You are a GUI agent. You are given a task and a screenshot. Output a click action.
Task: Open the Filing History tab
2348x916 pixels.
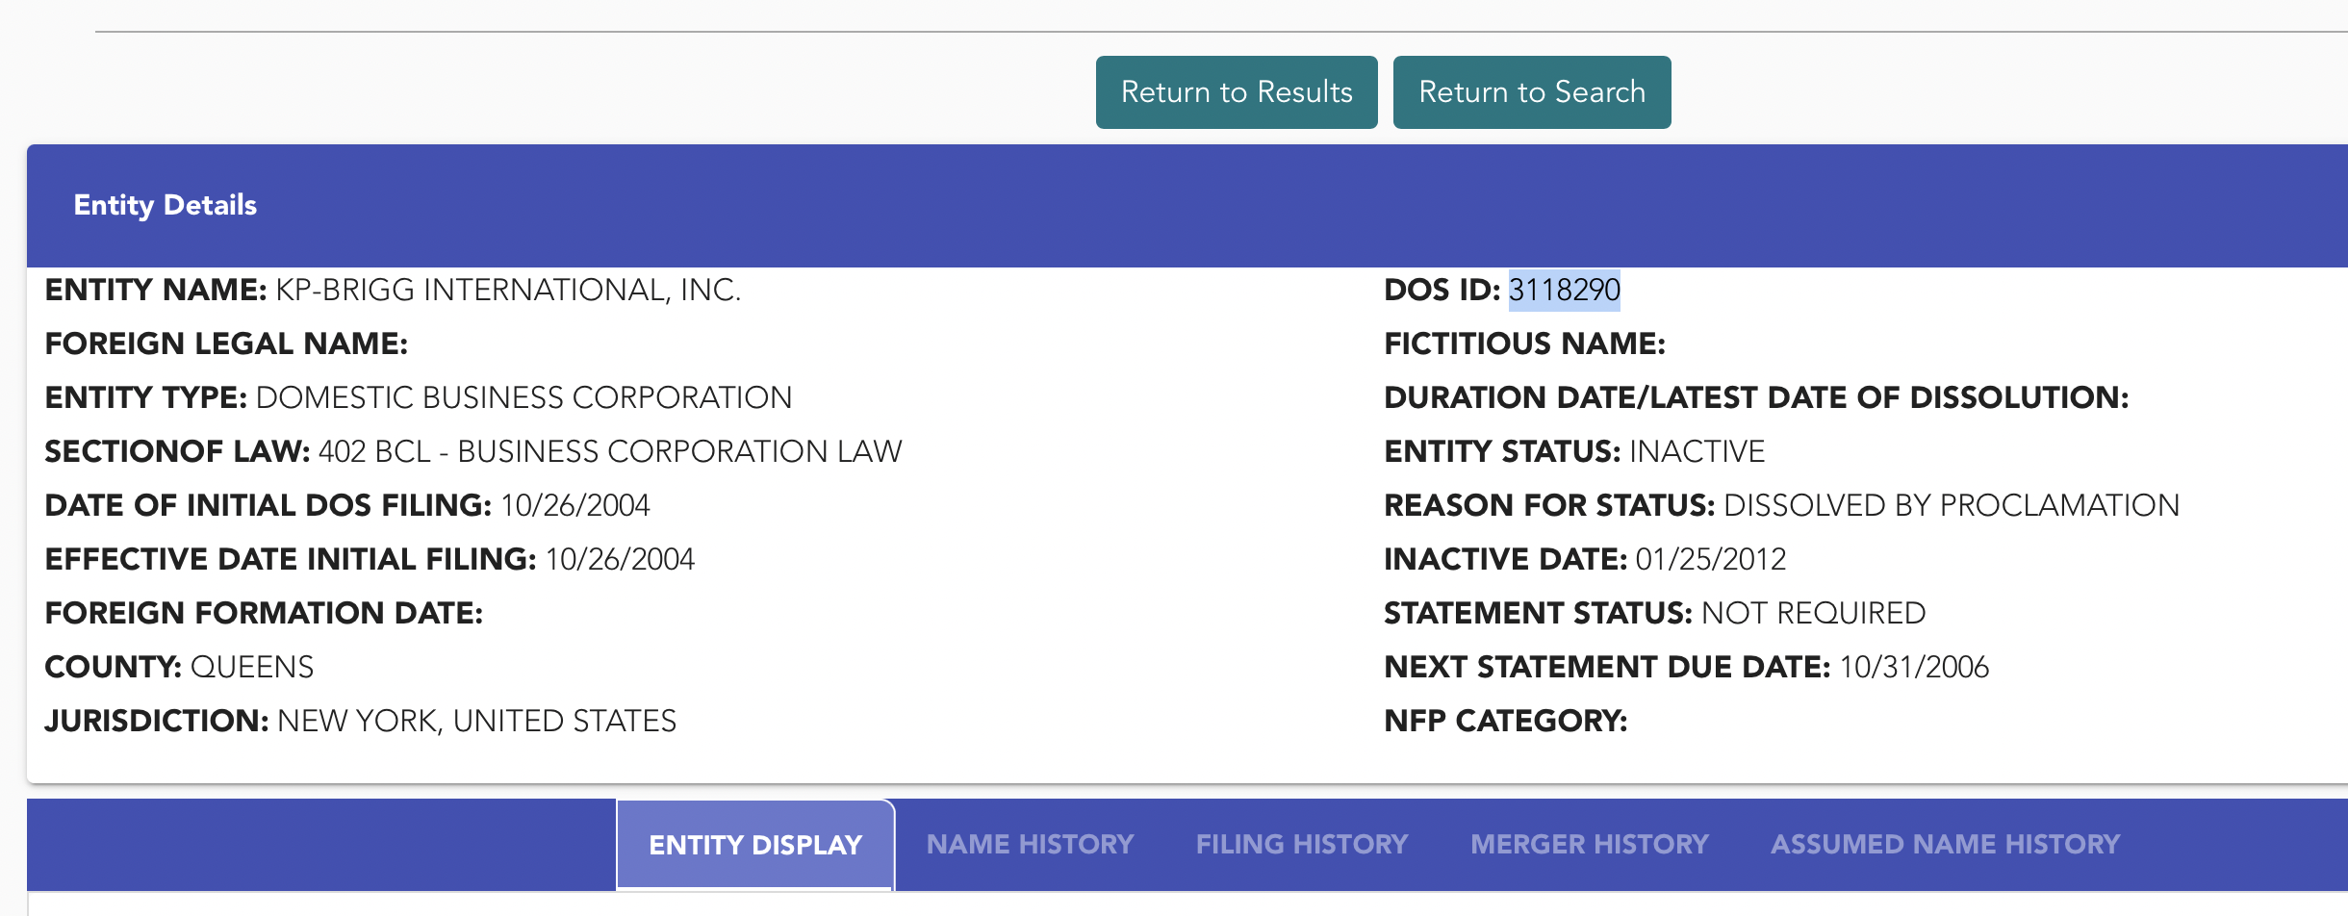pos(1301,845)
